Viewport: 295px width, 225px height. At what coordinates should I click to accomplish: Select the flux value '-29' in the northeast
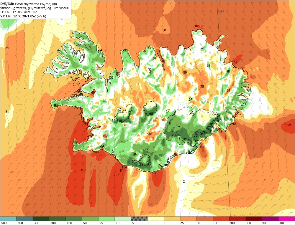click(208, 65)
